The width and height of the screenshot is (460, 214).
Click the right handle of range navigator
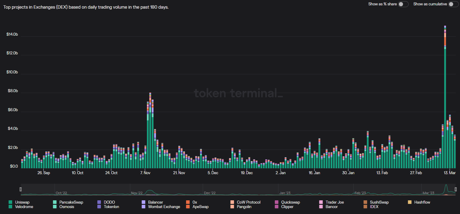(456, 189)
